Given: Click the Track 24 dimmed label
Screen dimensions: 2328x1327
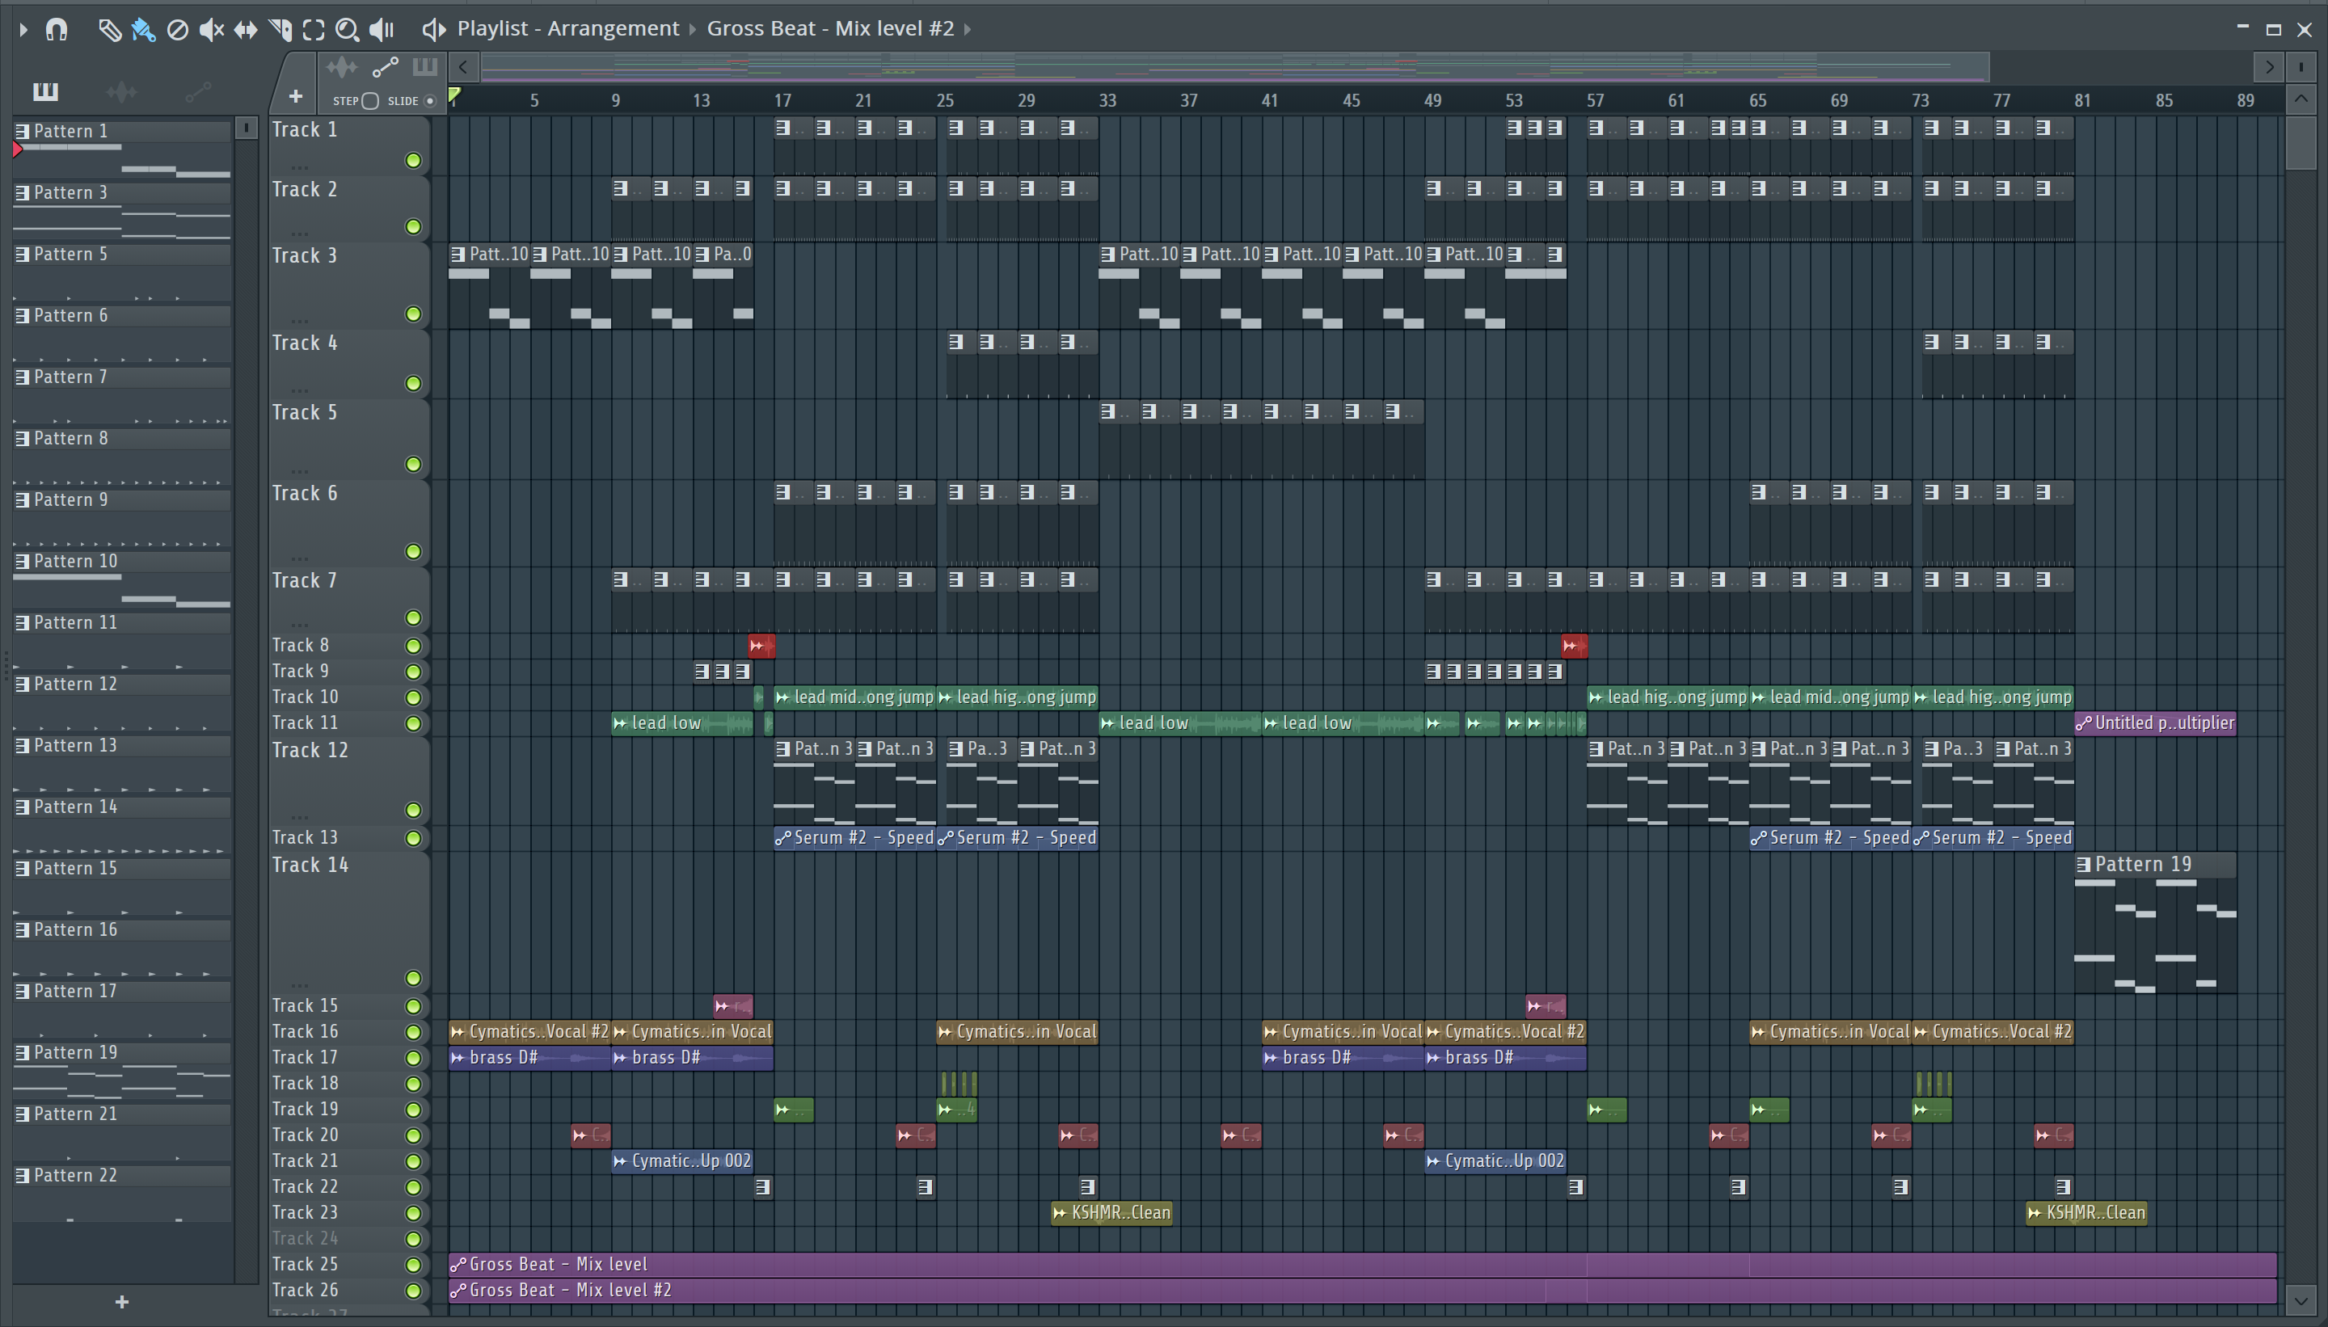Looking at the screenshot, I should point(305,1237).
